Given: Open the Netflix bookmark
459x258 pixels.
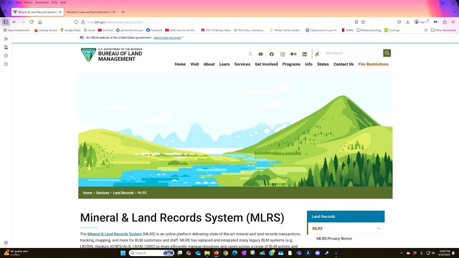Looking at the screenshot, I should (348, 30).
